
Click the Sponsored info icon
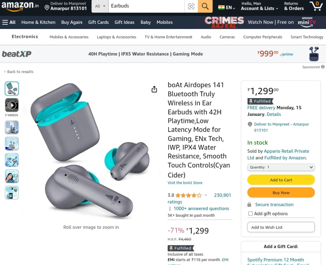[323, 67]
